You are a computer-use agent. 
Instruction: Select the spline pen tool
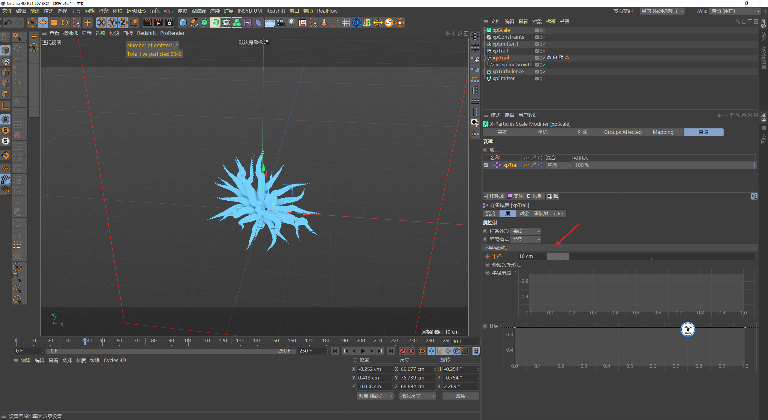click(194, 22)
